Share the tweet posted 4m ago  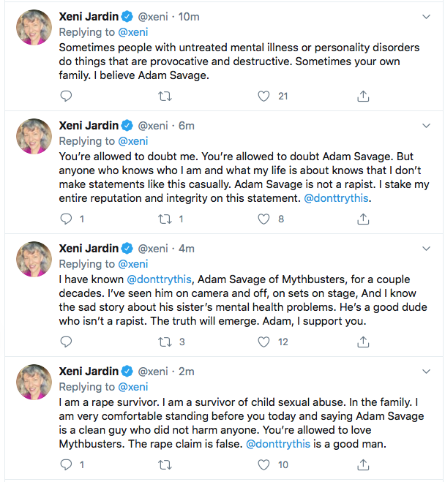tap(363, 342)
